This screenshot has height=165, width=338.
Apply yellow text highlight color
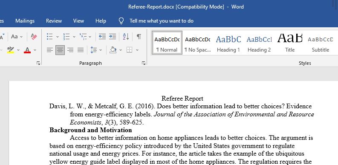coord(10,50)
